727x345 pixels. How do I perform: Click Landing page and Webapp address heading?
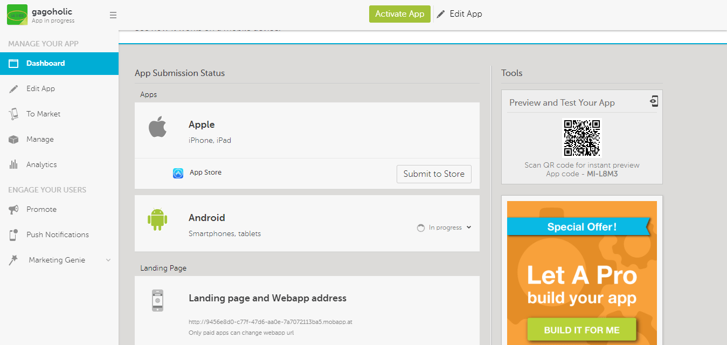(x=267, y=298)
